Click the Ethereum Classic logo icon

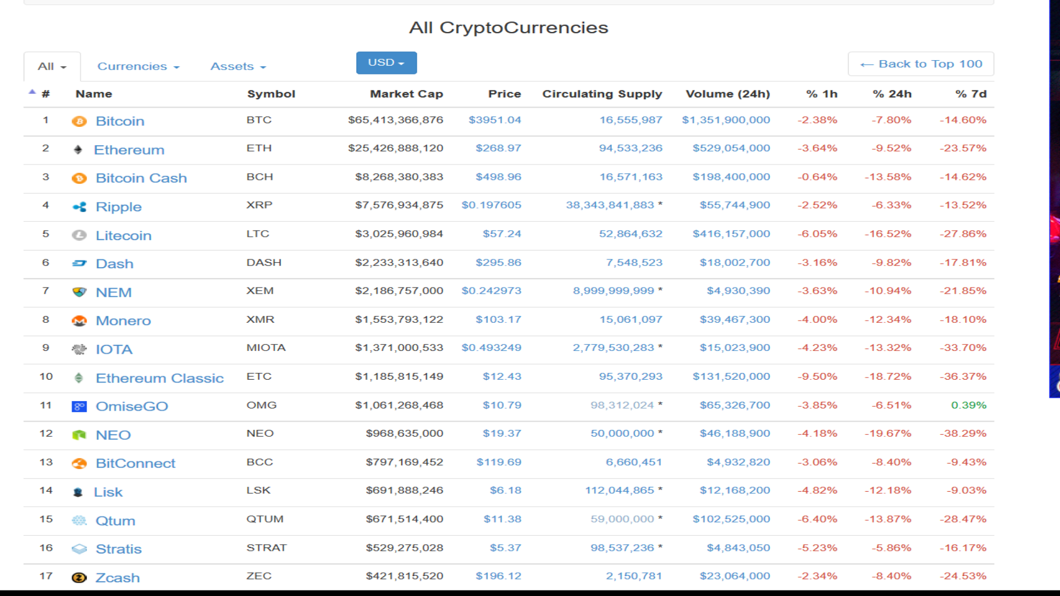[79, 378]
